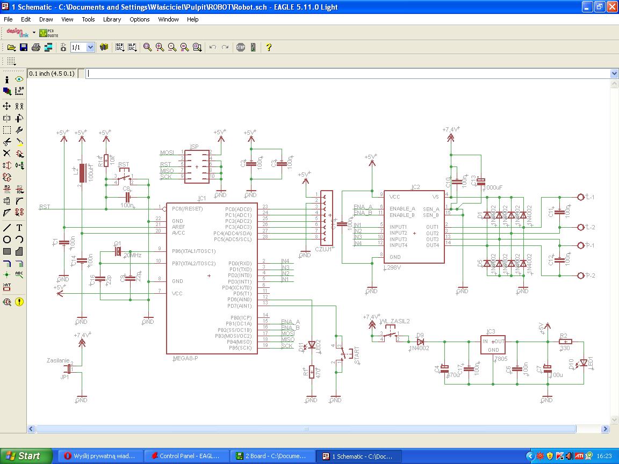
Task: Click the Print icon in toolbar
Action: tap(36, 47)
